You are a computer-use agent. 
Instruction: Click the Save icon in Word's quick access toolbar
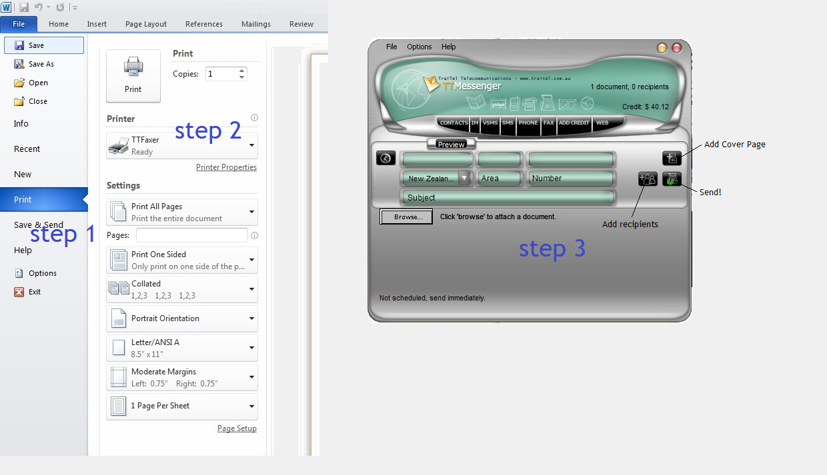pyautogui.click(x=24, y=7)
